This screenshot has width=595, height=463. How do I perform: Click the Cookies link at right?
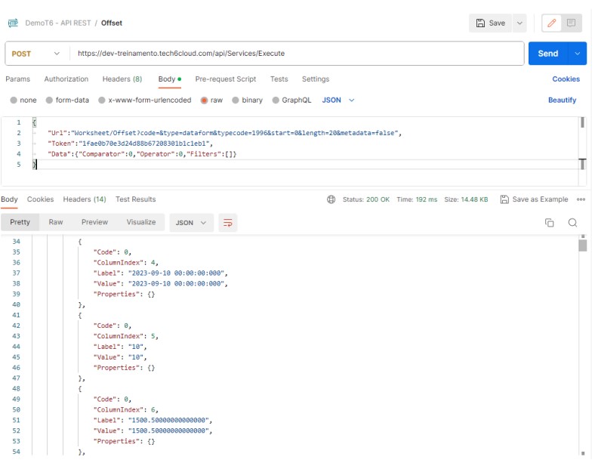(x=566, y=79)
